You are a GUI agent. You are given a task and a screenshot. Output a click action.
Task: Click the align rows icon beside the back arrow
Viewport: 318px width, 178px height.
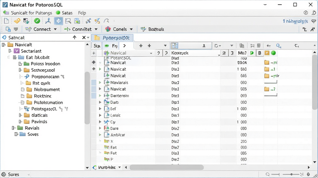[x=259, y=46]
